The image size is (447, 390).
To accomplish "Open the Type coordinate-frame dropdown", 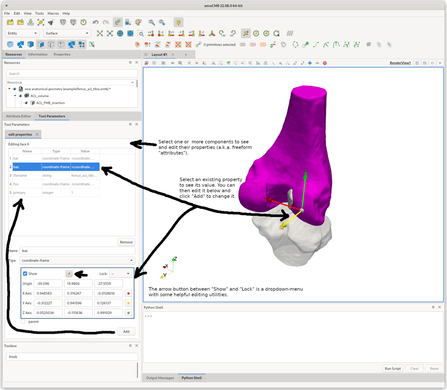I will (77, 260).
